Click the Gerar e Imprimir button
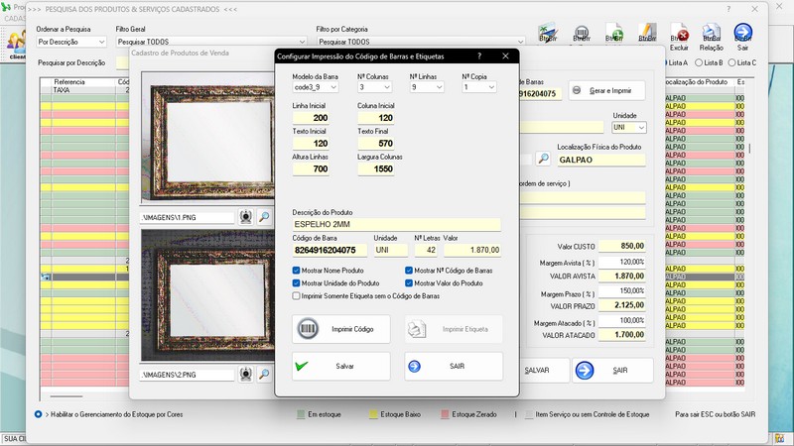 [x=606, y=90]
